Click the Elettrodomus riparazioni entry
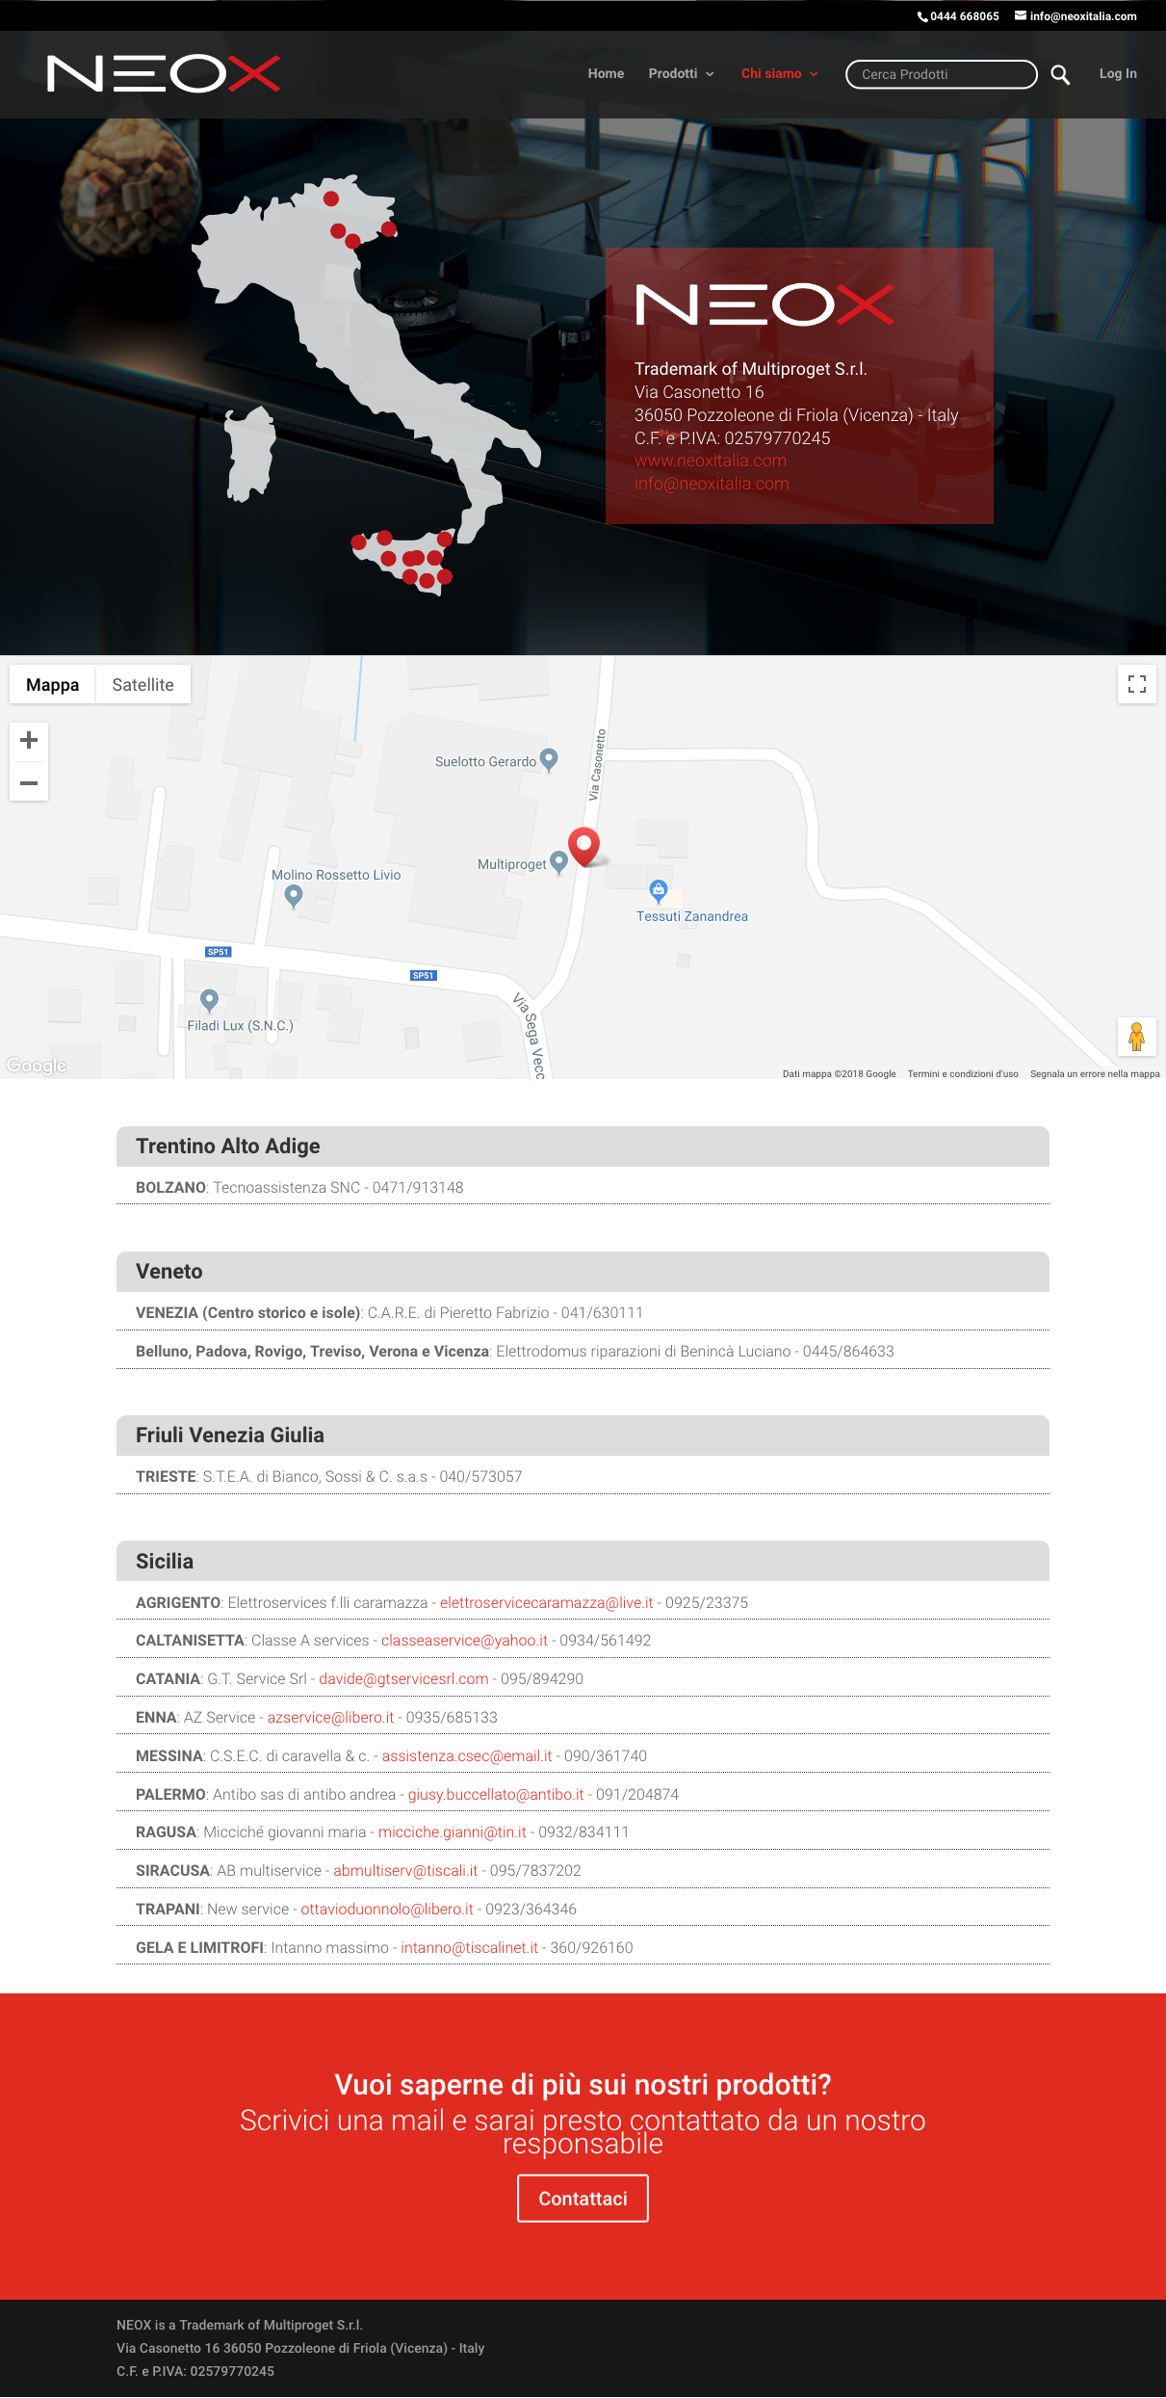This screenshot has height=2398, width=1166. [x=583, y=1351]
